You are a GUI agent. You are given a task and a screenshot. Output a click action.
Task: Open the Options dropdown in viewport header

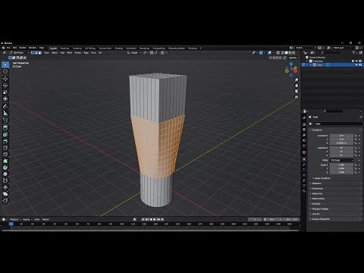[293, 58]
